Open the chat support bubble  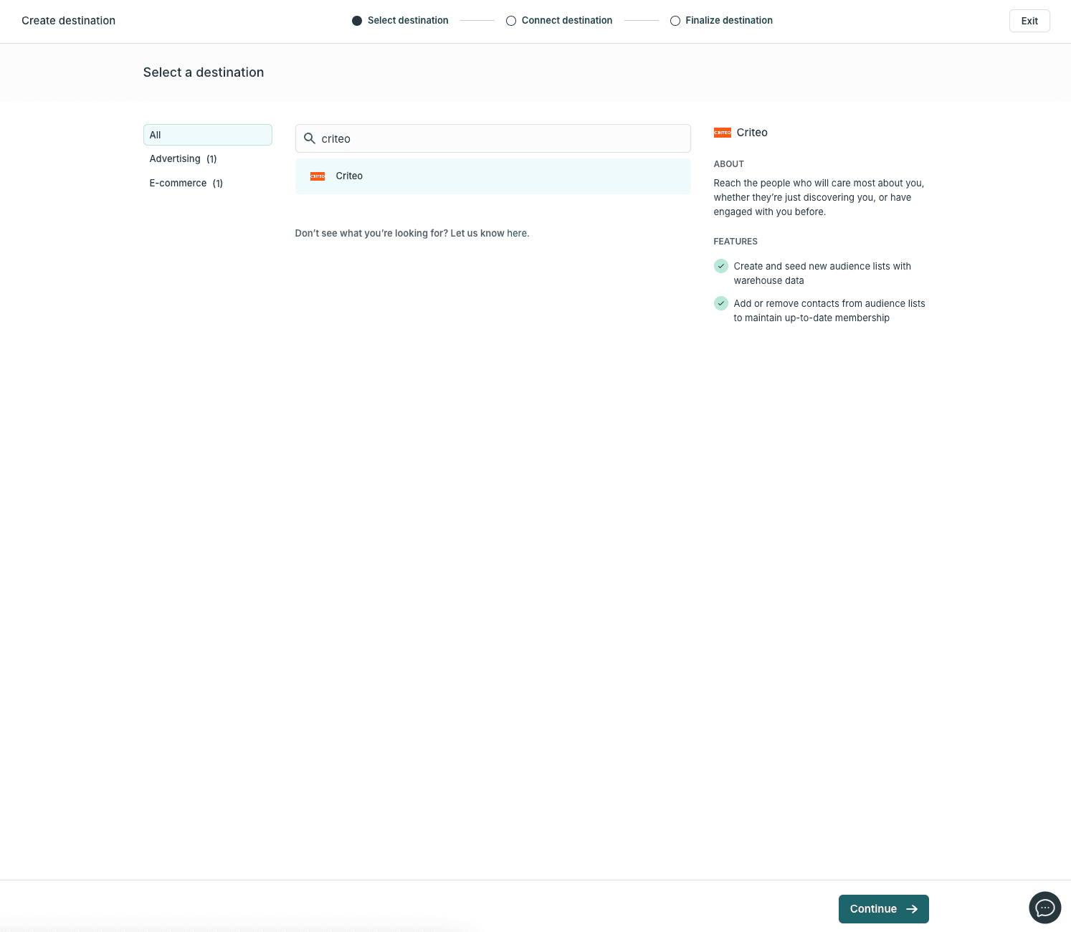1044,908
